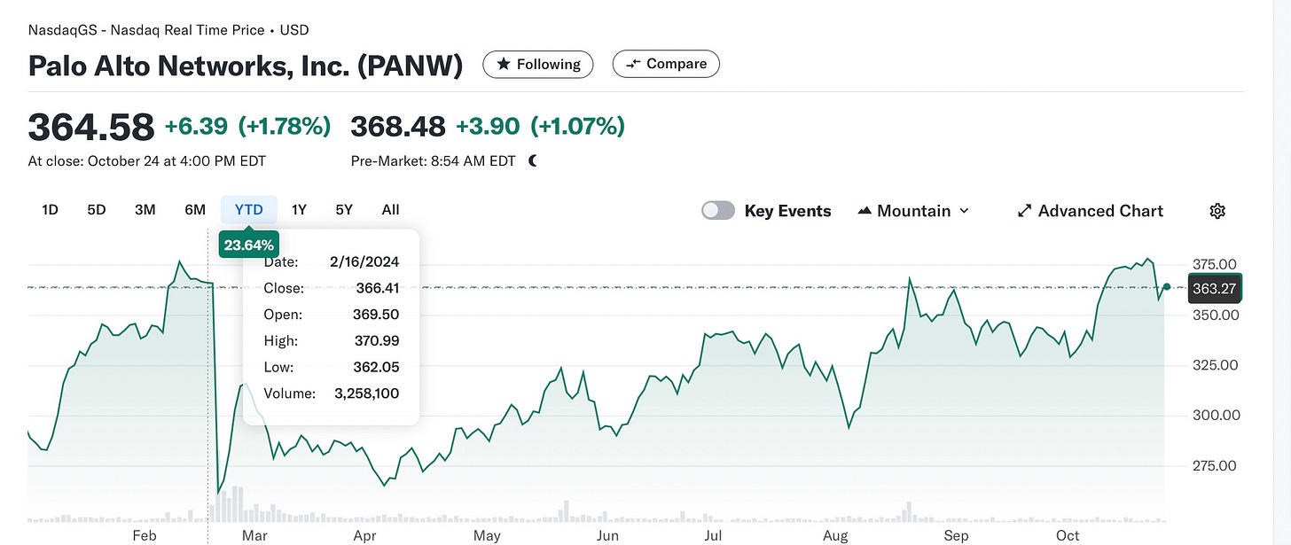This screenshot has width=1291, height=545.
Task: Click the Mar label on x-axis
Action: click(254, 535)
